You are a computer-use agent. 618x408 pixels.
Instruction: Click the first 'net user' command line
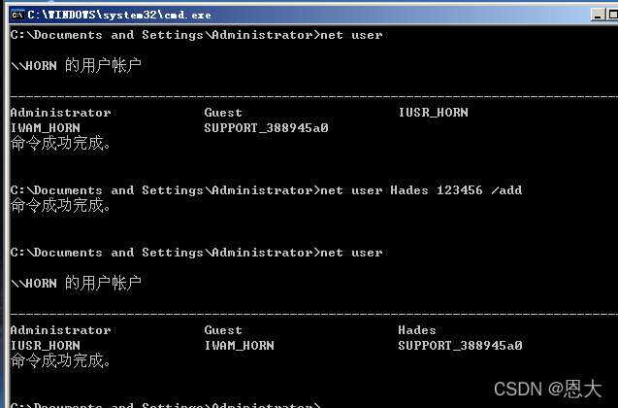196,35
